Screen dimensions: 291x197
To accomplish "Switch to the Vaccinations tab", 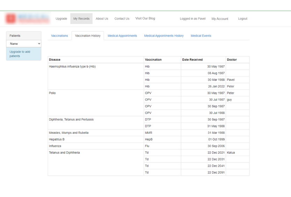I will [x=59, y=36].
